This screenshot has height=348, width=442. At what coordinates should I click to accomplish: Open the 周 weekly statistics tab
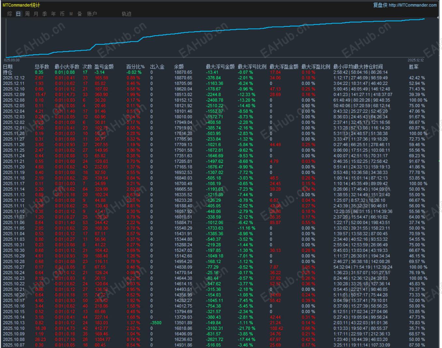[x=27, y=14]
